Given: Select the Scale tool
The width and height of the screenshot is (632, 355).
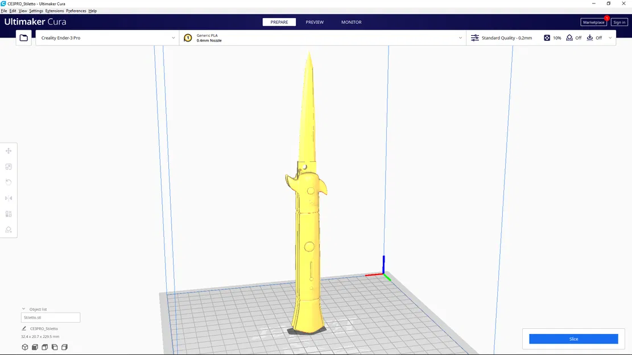Looking at the screenshot, I should pos(8,166).
